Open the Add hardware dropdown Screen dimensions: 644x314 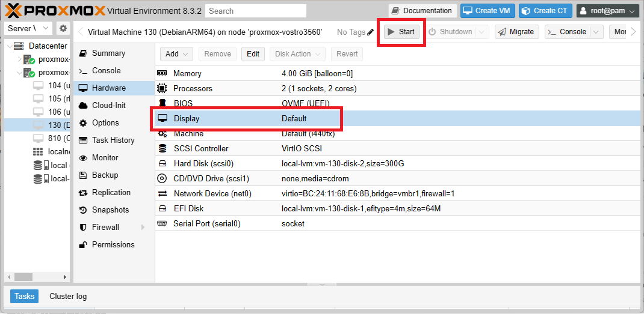176,53
